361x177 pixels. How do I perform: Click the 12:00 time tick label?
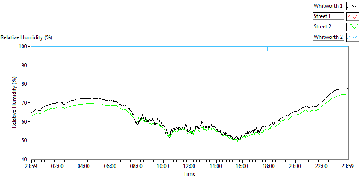pos(190,166)
